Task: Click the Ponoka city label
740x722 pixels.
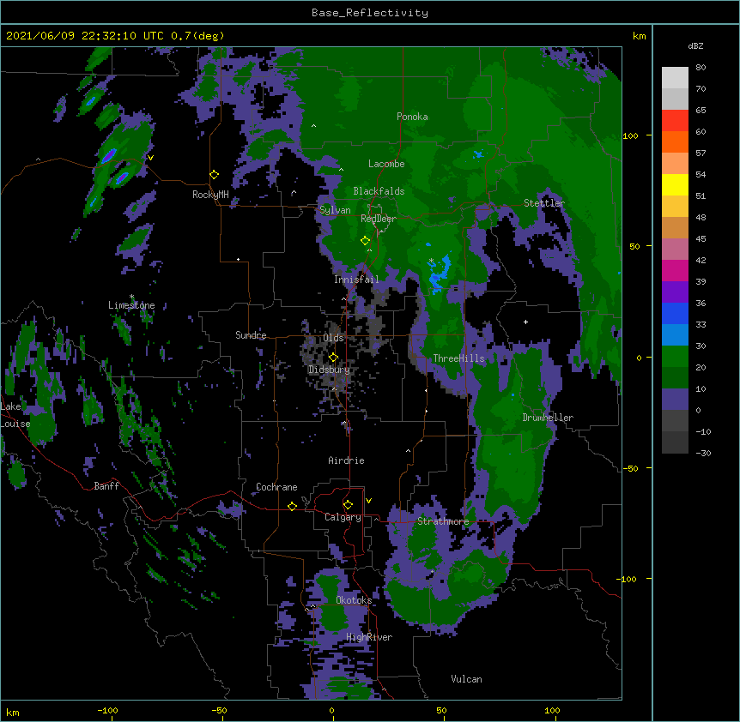Action: coord(412,117)
